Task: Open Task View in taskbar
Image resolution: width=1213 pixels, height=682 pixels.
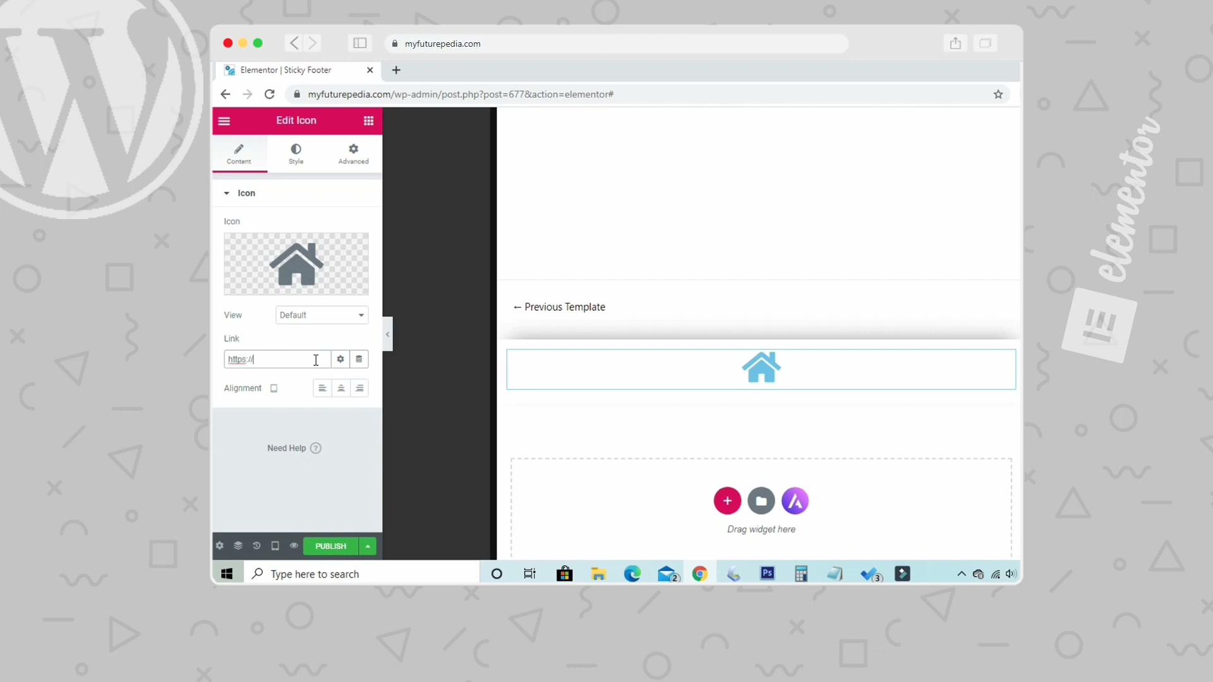Action: [529, 573]
